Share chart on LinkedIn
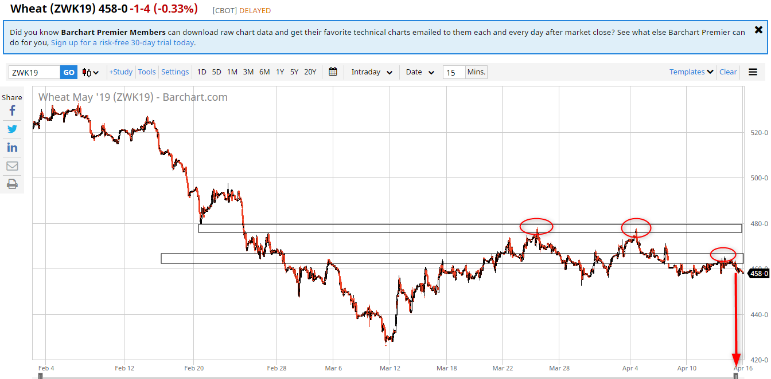Screen dimensions: 771x379 click(12, 148)
